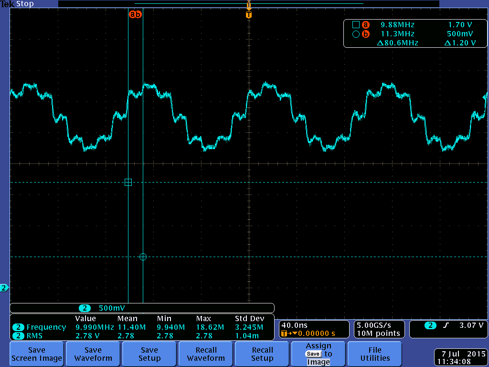The width and height of the screenshot is (489, 367).
Task: Click the circle cursor b marker on waveform
Action: [143, 257]
